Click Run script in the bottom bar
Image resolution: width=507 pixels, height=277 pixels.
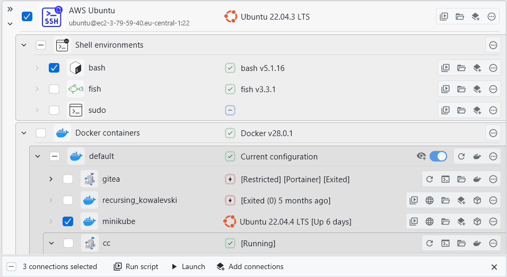[136, 266]
